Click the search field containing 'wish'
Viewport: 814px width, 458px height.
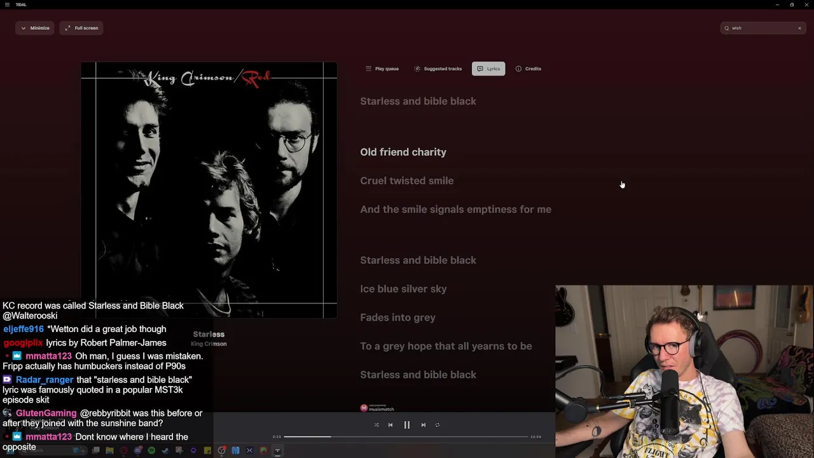click(x=763, y=28)
